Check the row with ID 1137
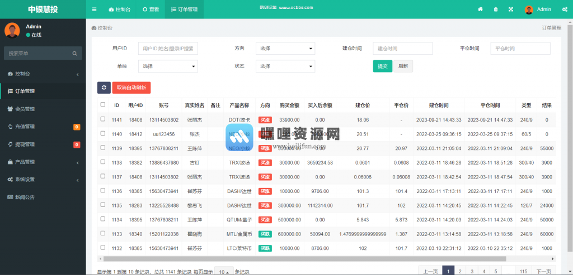Viewport: 573px width, 275px height. [x=103, y=176]
